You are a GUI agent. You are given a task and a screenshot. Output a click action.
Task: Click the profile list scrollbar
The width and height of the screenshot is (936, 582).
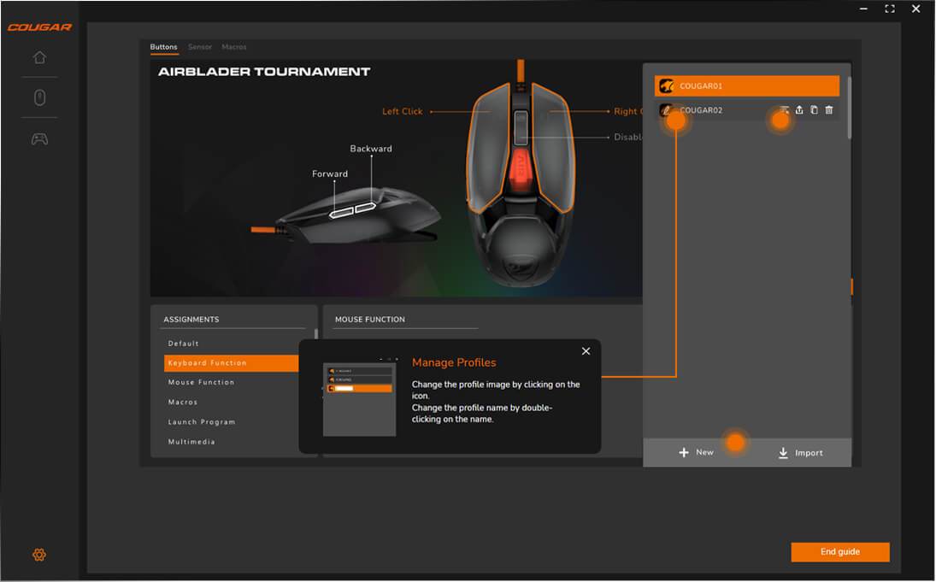tap(849, 108)
